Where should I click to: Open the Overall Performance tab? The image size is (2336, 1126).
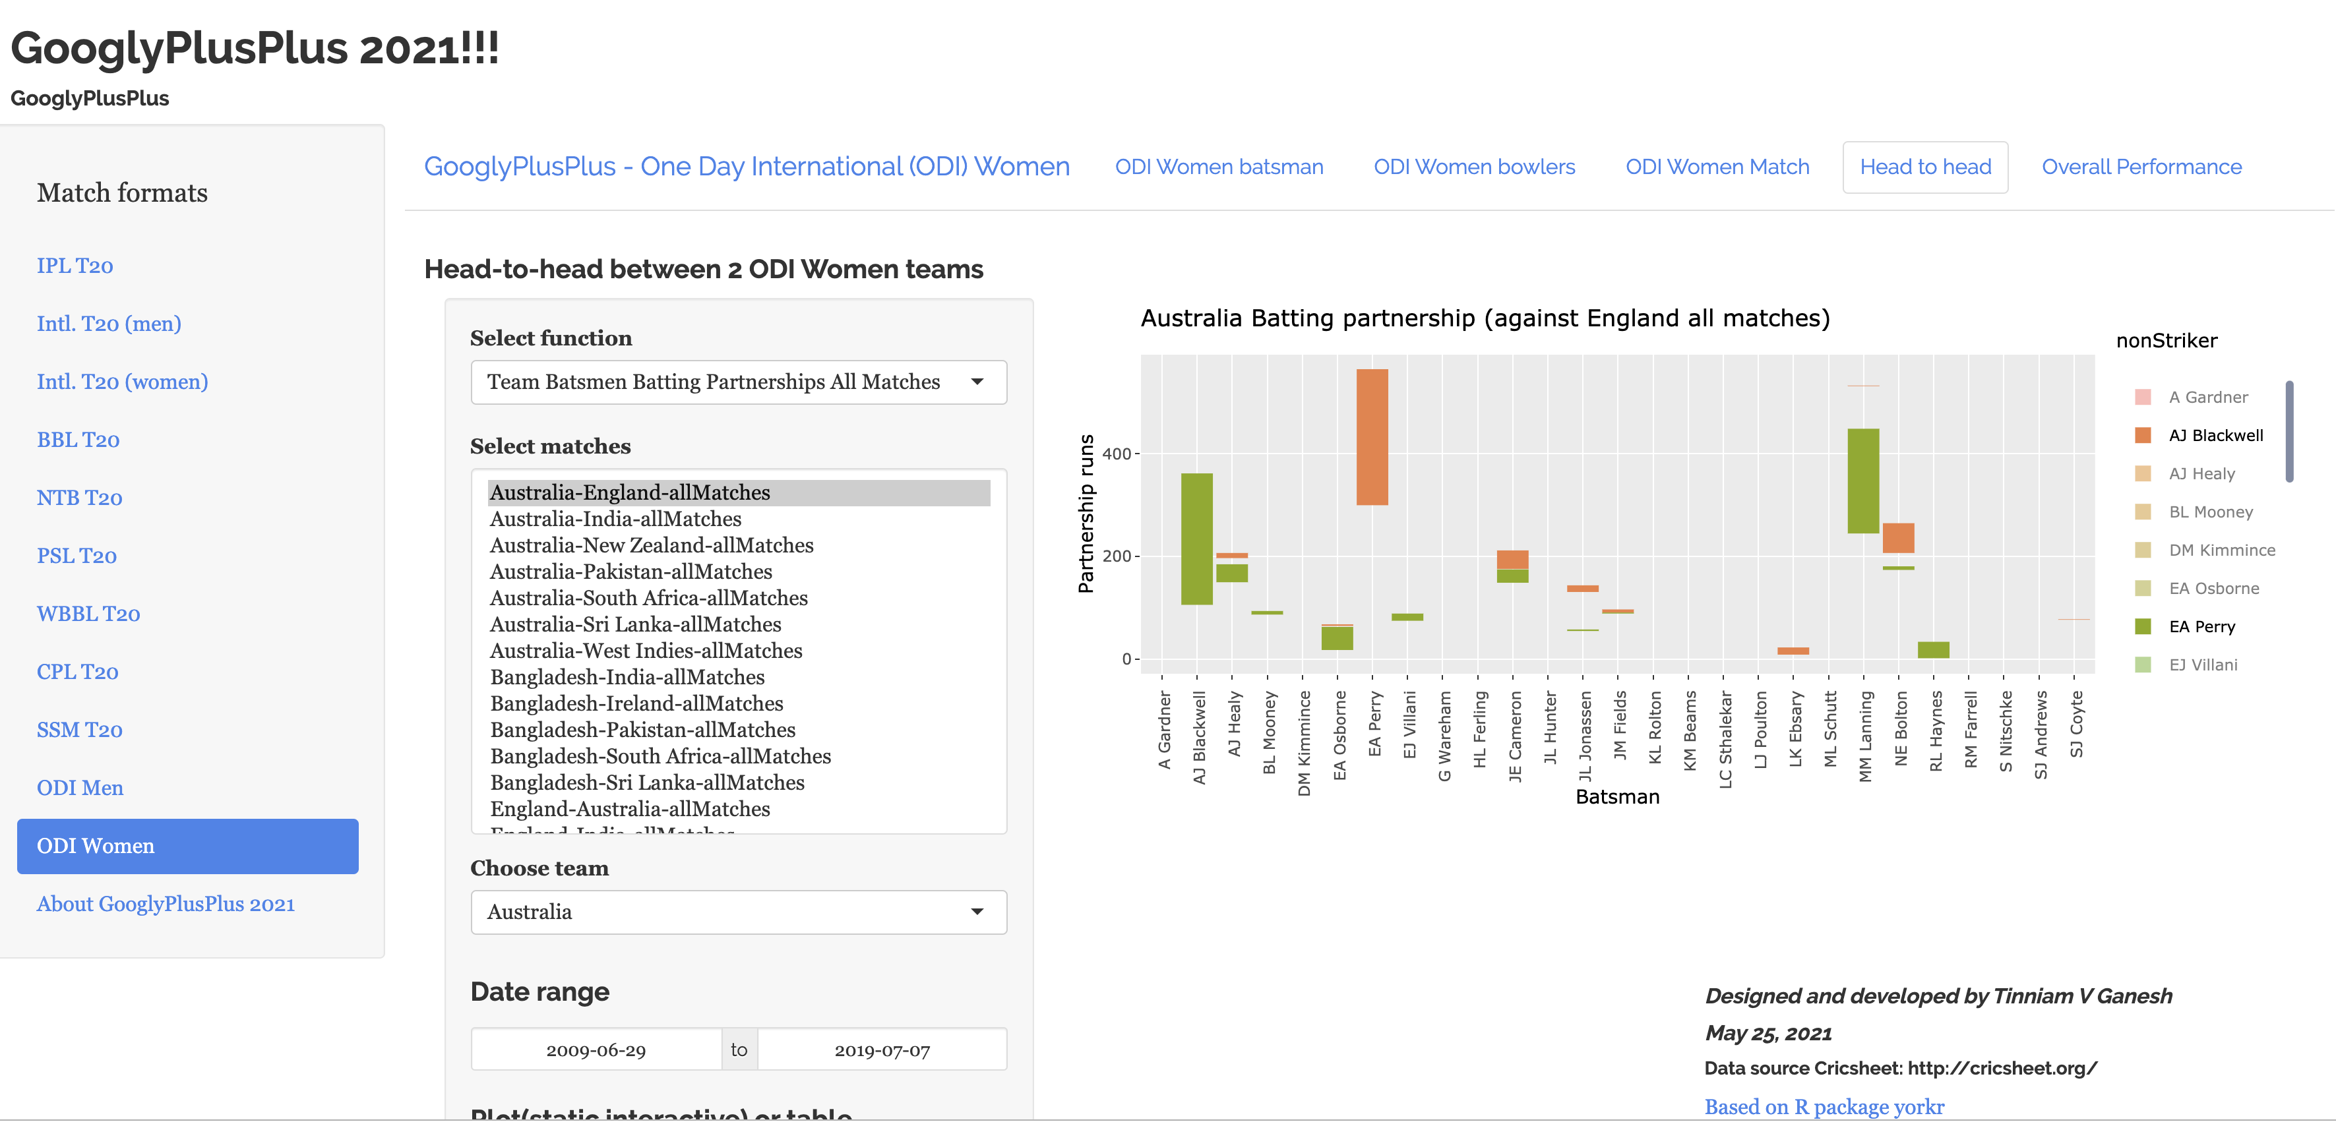[x=2140, y=167]
